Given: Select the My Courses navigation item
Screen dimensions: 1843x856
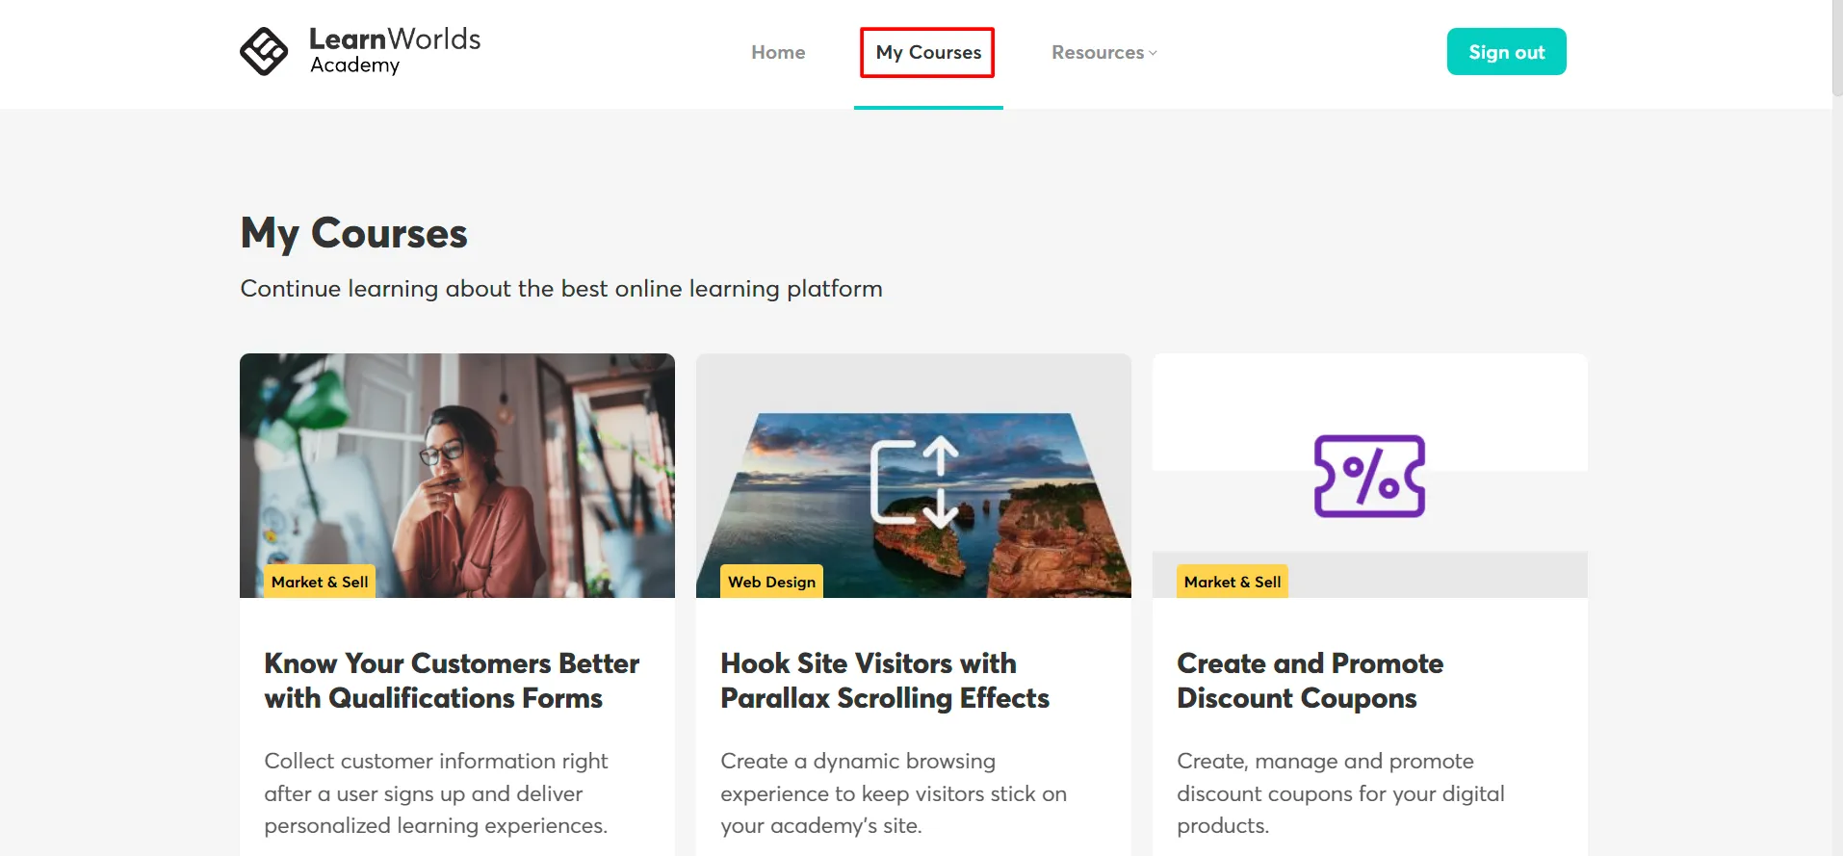Looking at the screenshot, I should click(x=926, y=52).
